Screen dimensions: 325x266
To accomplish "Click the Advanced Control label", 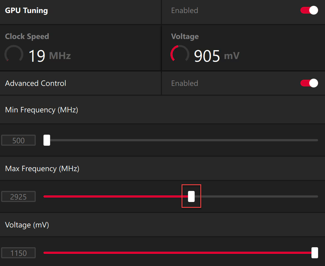I will pyautogui.click(x=36, y=83).
